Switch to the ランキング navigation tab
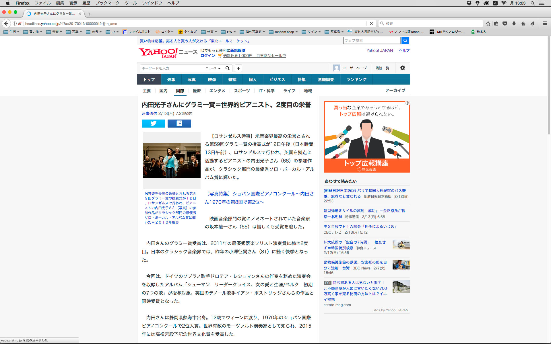The width and height of the screenshot is (551, 344). (356, 79)
